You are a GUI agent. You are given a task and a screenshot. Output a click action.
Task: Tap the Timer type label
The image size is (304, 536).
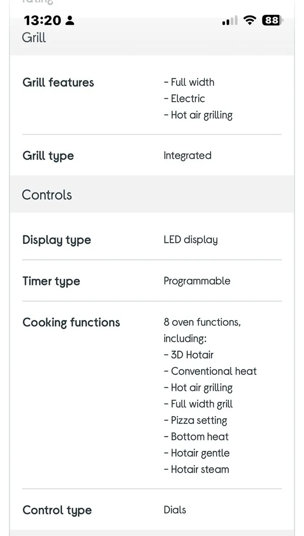[x=51, y=281]
